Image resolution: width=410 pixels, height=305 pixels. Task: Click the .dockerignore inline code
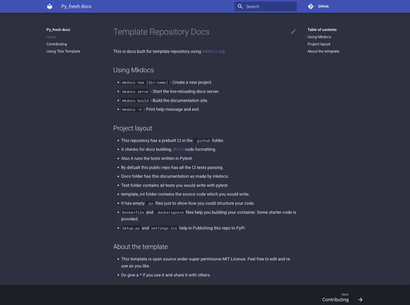pos(169,213)
